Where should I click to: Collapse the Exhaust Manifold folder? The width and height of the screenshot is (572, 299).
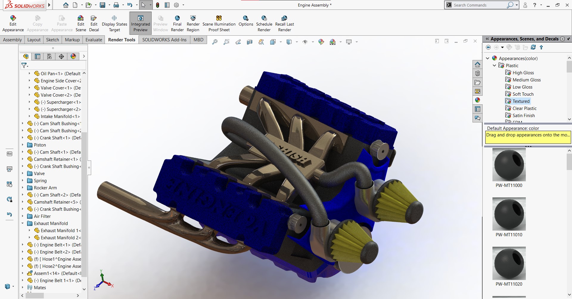[x=23, y=223]
